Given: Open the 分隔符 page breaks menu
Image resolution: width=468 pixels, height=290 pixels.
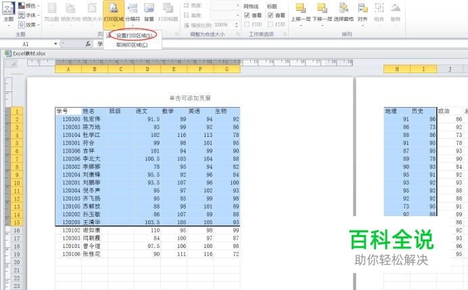Looking at the screenshot, I should pos(133,14).
